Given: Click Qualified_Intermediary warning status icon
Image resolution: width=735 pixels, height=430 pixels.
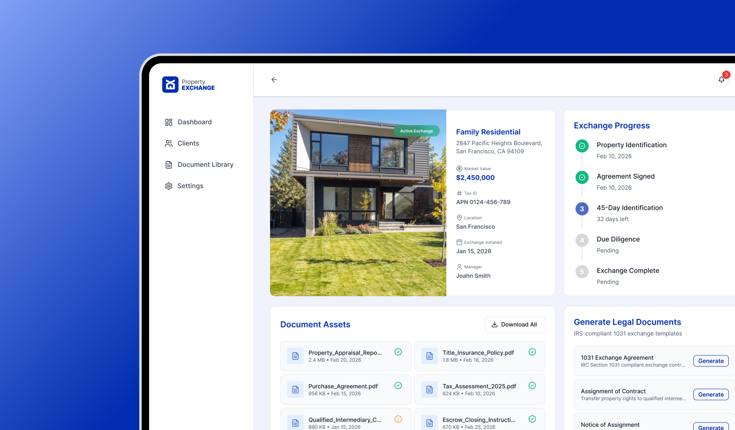Looking at the screenshot, I should pyautogui.click(x=398, y=419).
